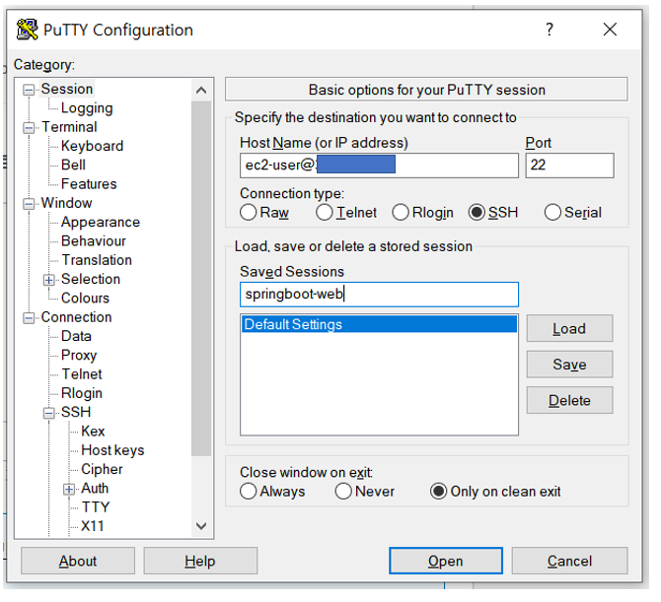Open the Host keys category

click(112, 450)
